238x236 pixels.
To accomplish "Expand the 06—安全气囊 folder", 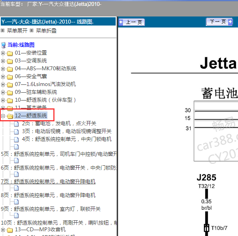I will (3, 77).
